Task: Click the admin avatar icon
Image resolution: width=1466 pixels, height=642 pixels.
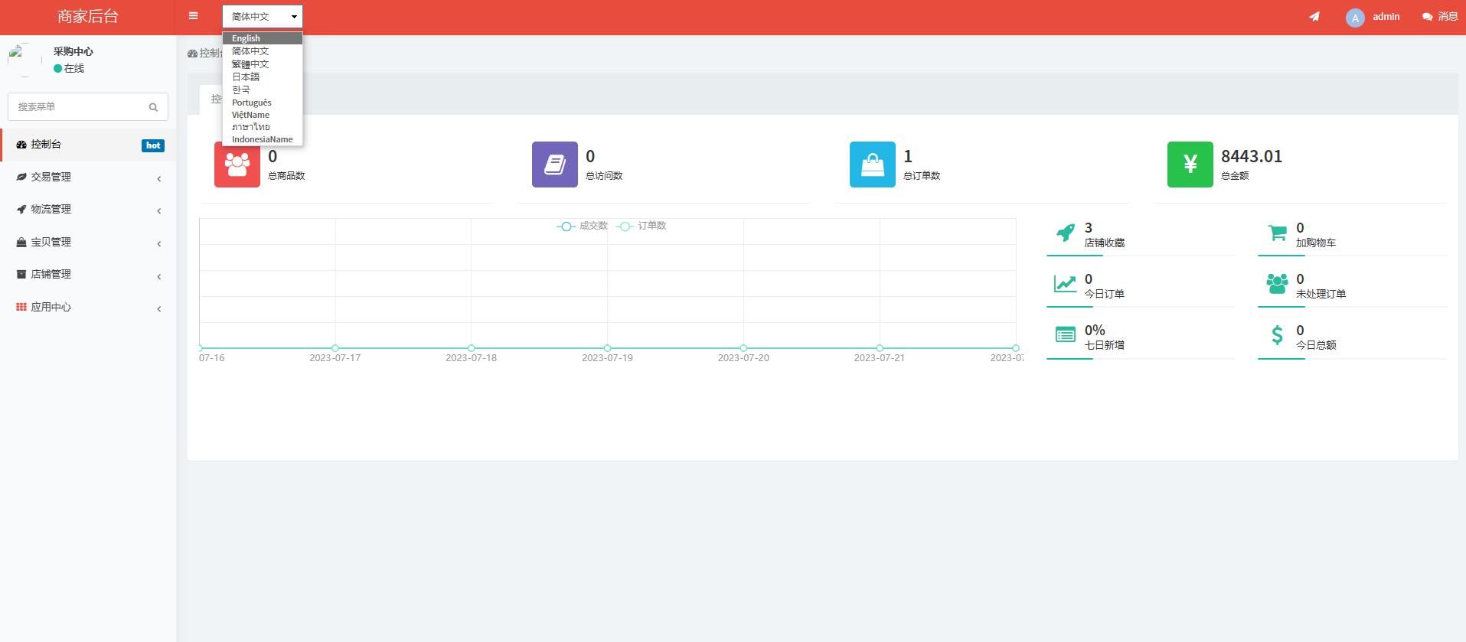Action: (1354, 18)
